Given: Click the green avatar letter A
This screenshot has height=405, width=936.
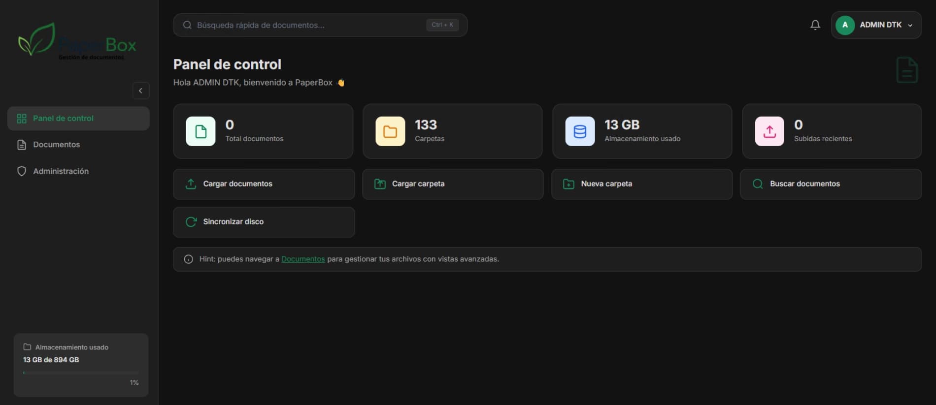Looking at the screenshot, I should click(x=845, y=25).
